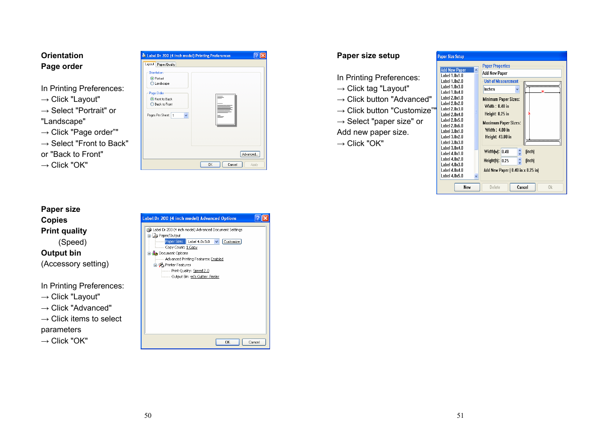Click OK in the Advanced Options dialog
This screenshot has height=430, width=609.
click(228, 342)
